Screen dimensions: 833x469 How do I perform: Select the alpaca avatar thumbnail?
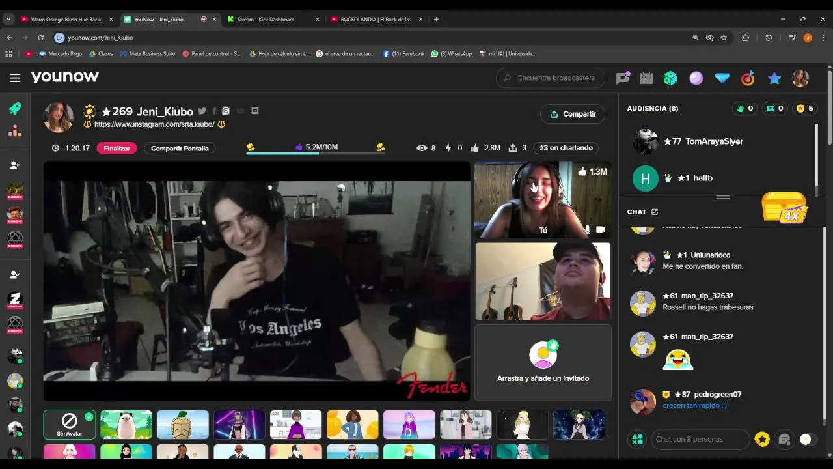coord(126,425)
